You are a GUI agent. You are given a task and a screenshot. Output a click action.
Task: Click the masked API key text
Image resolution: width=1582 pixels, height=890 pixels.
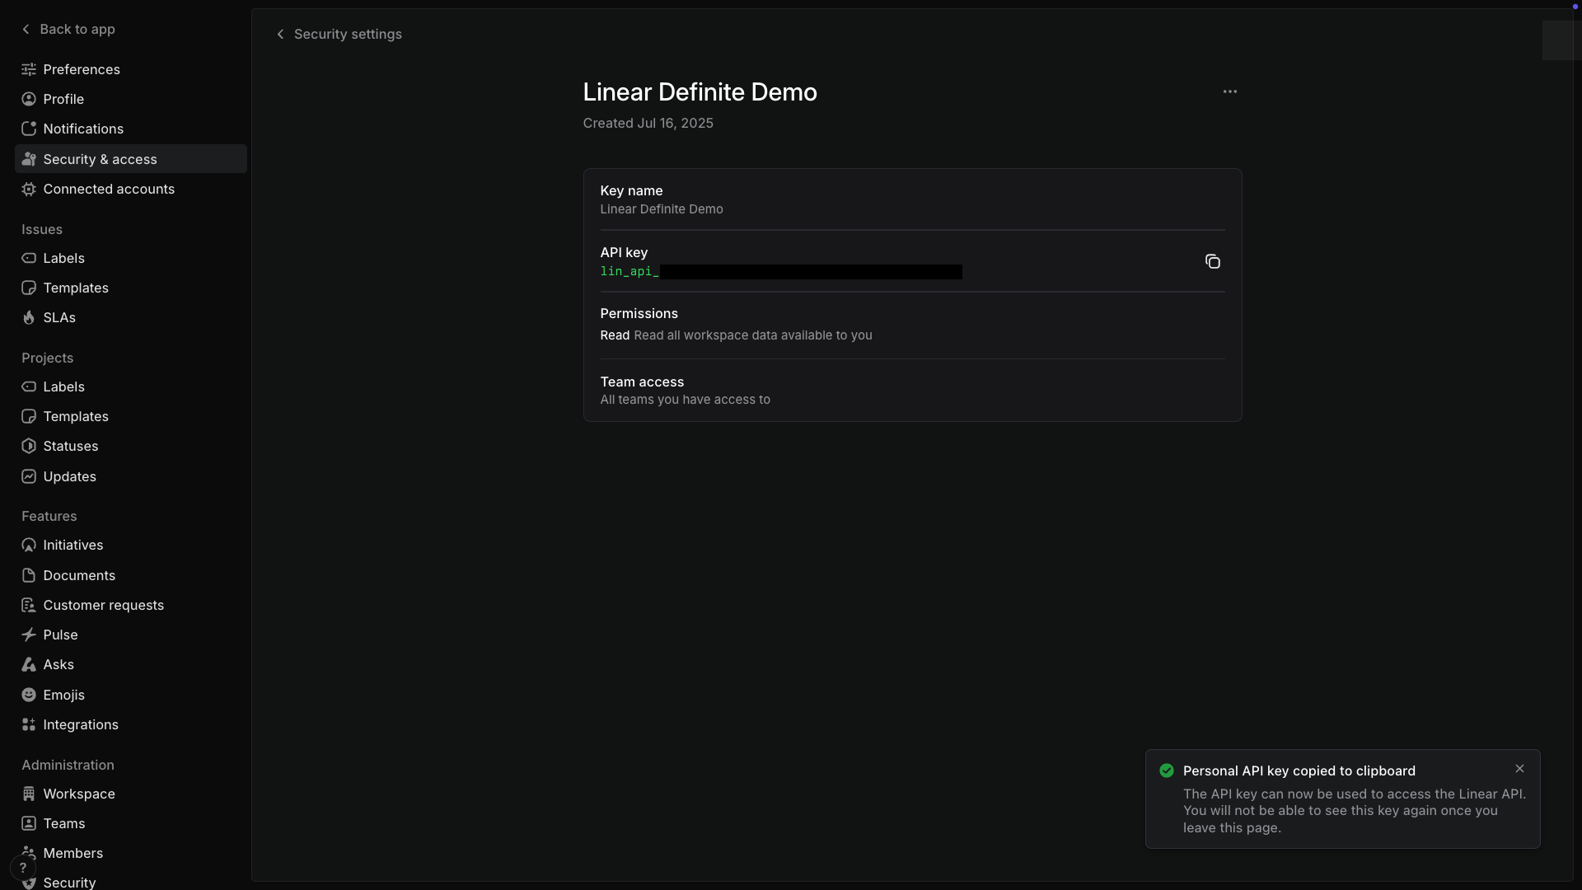click(780, 272)
